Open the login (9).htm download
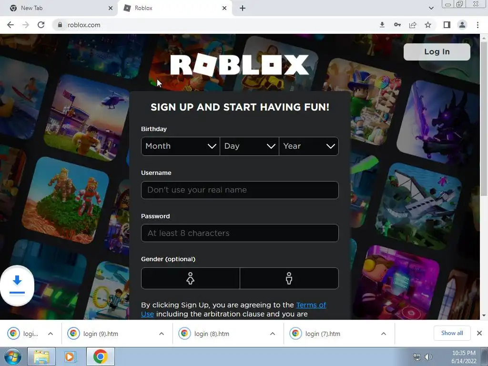Image resolution: width=488 pixels, height=366 pixels. (101, 334)
